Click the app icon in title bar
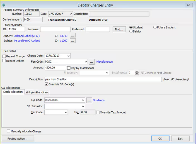Screen dimensions: 196x144 pos(4,5)
